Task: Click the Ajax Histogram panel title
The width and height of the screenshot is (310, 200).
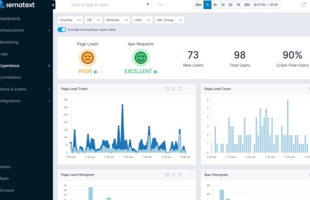Action: 216,175
